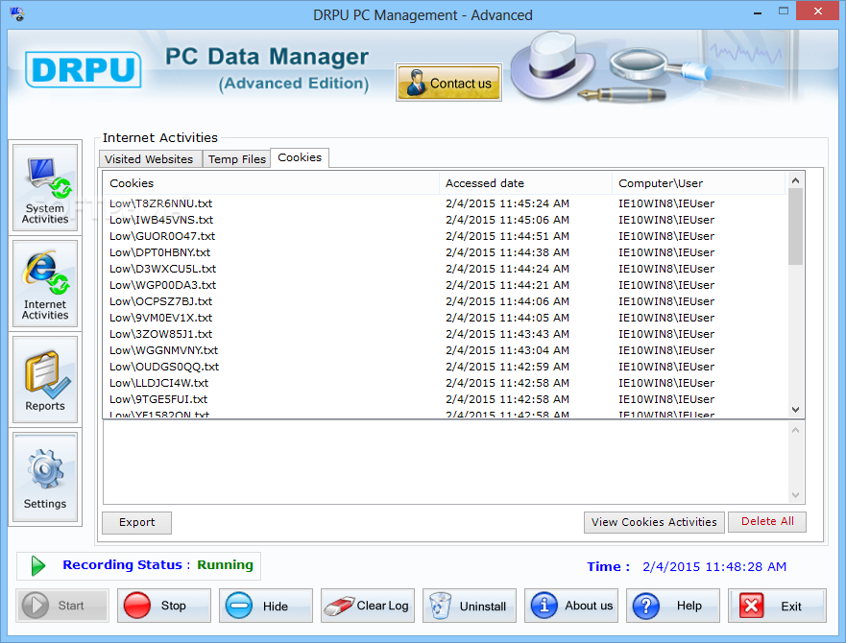Click the Hide button
The height and width of the screenshot is (643, 846).
point(266,606)
